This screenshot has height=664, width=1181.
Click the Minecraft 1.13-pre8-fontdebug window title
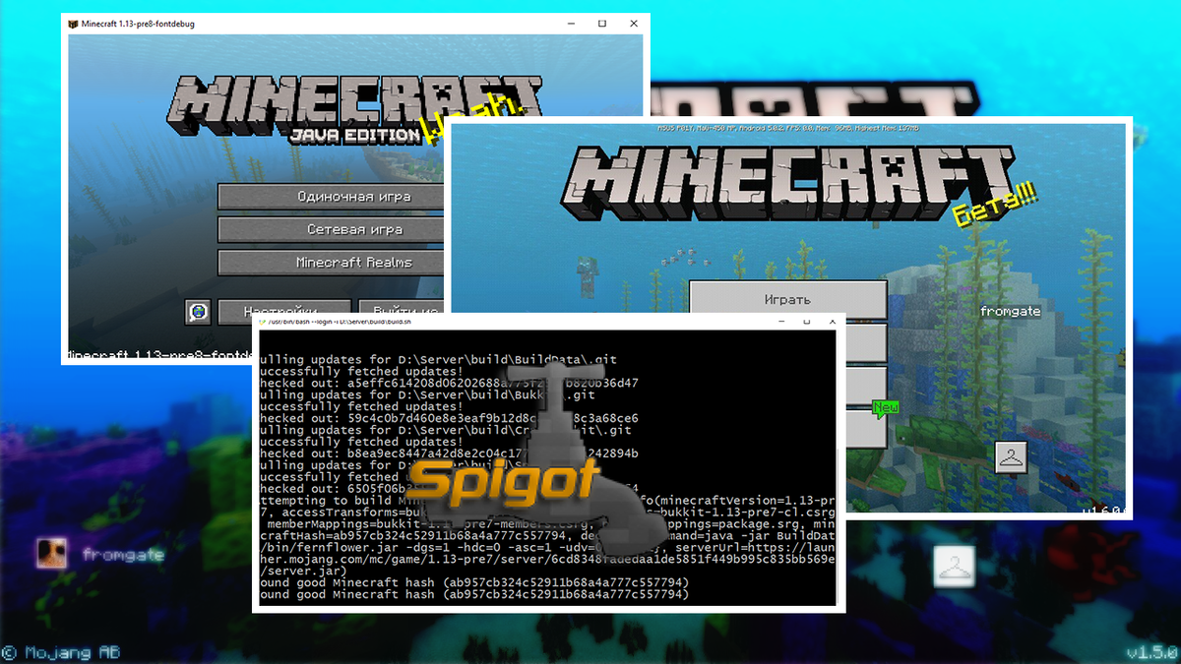point(139,24)
